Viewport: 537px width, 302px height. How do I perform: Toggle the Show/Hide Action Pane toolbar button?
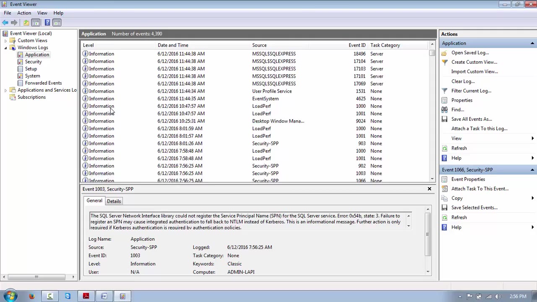pos(57,23)
